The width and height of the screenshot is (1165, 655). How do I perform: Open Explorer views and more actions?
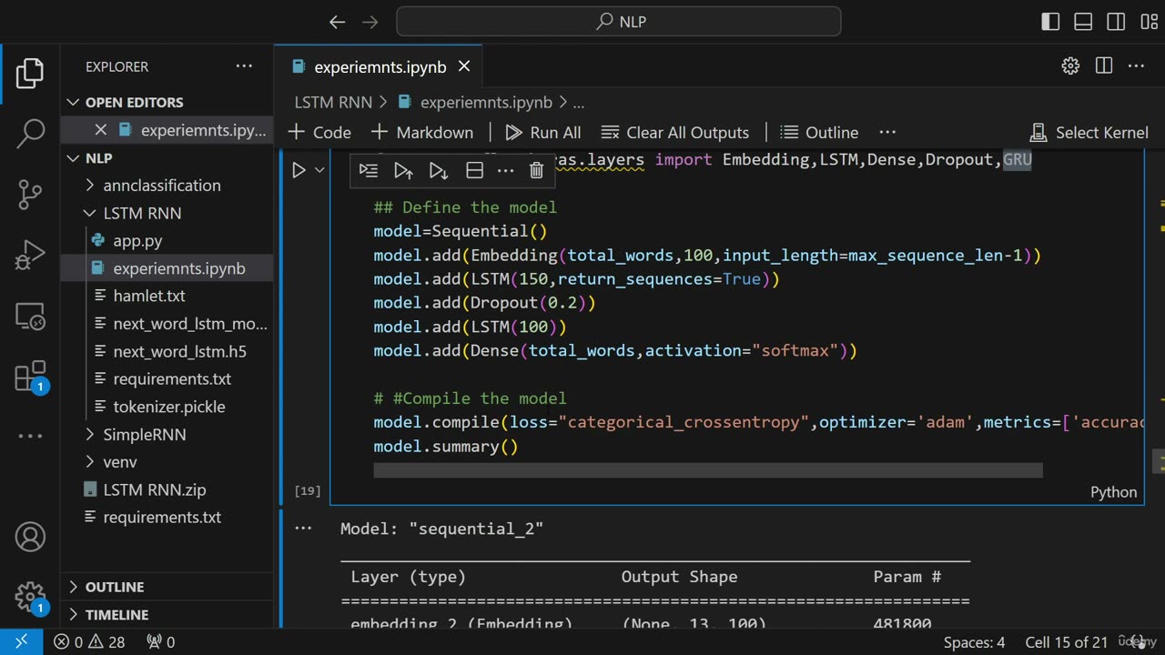click(x=244, y=66)
